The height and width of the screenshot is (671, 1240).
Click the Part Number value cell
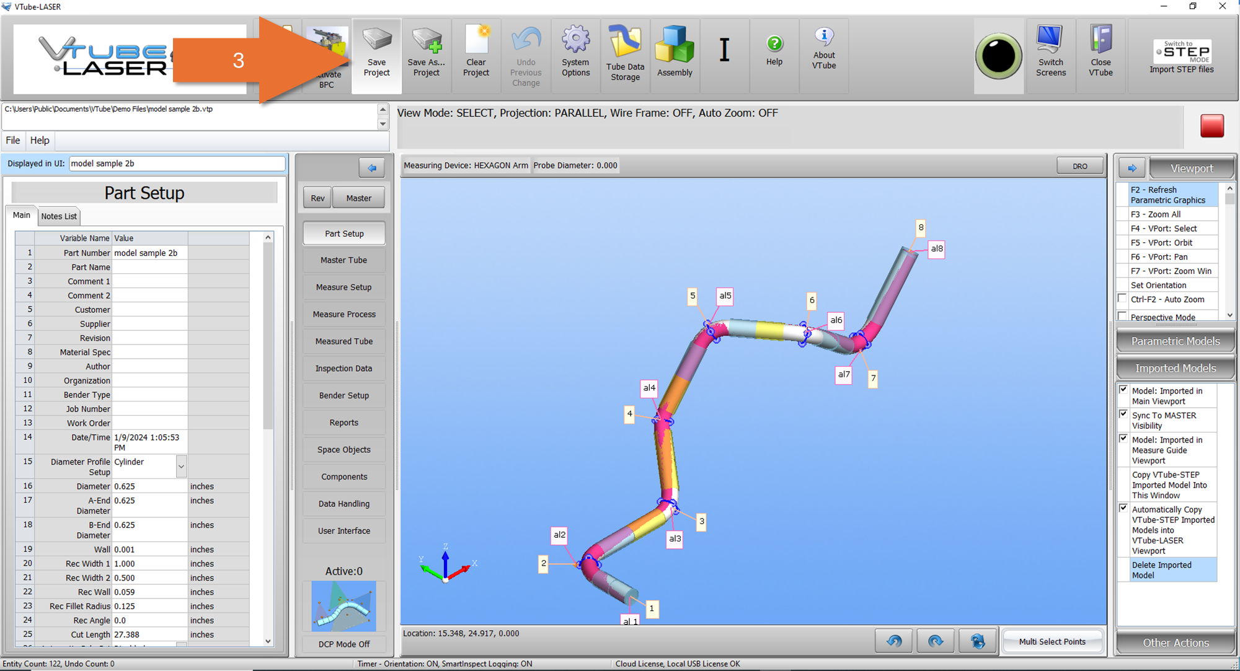click(x=150, y=253)
